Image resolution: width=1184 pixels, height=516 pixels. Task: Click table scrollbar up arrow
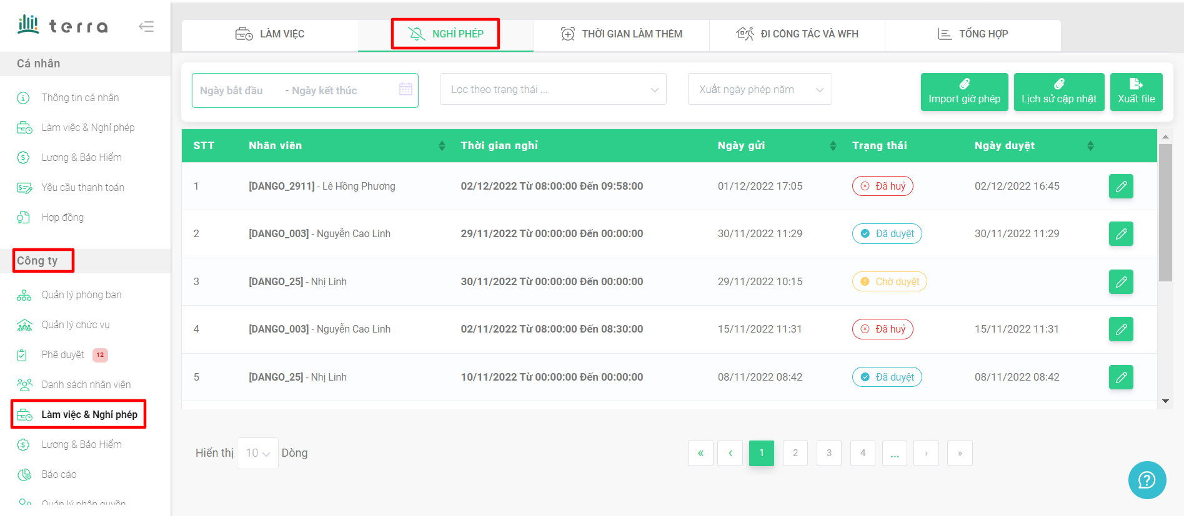pos(1165,137)
